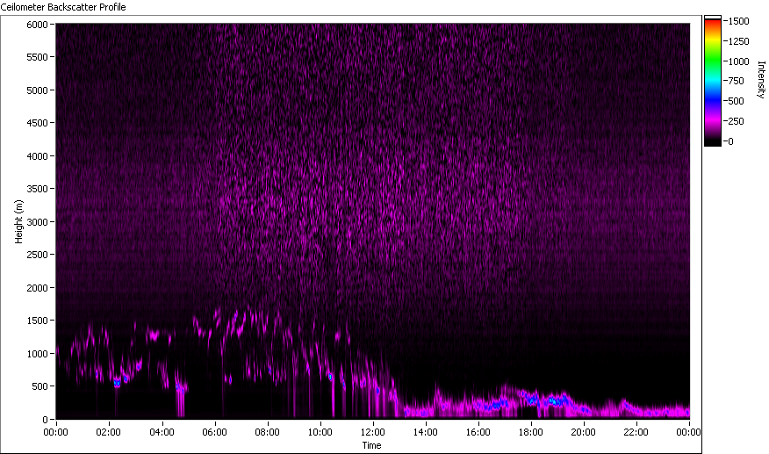
Task: Click the 2500 height tick label
Action: 37,255
